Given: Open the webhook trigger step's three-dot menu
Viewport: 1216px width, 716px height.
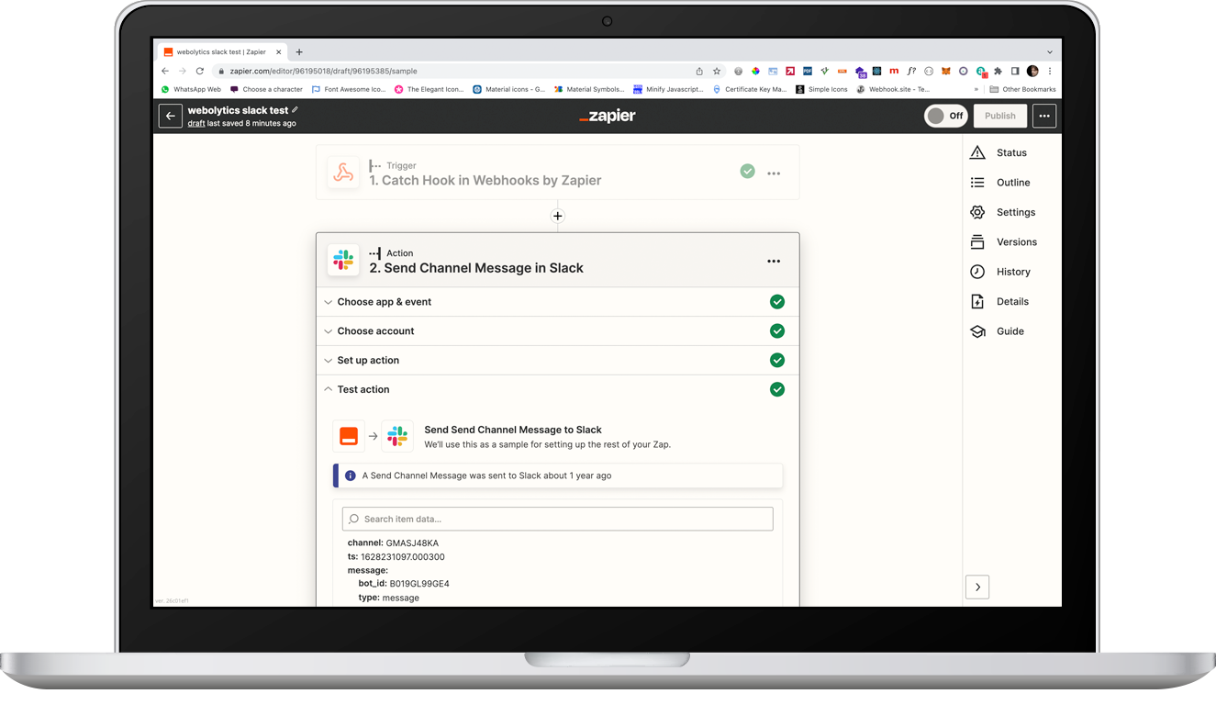Looking at the screenshot, I should point(774,173).
